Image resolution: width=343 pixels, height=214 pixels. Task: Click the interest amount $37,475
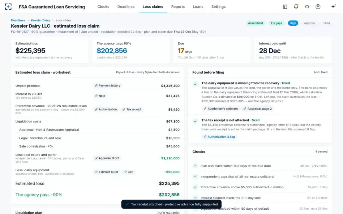pos(173,96)
